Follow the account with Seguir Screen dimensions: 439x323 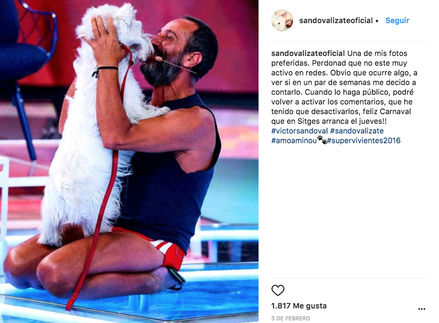click(x=397, y=20)
